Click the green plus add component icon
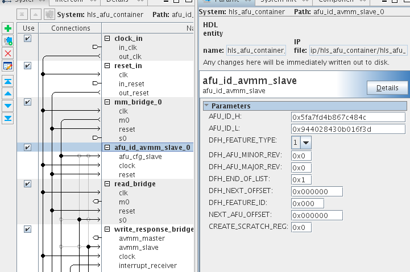 [8, 28]
